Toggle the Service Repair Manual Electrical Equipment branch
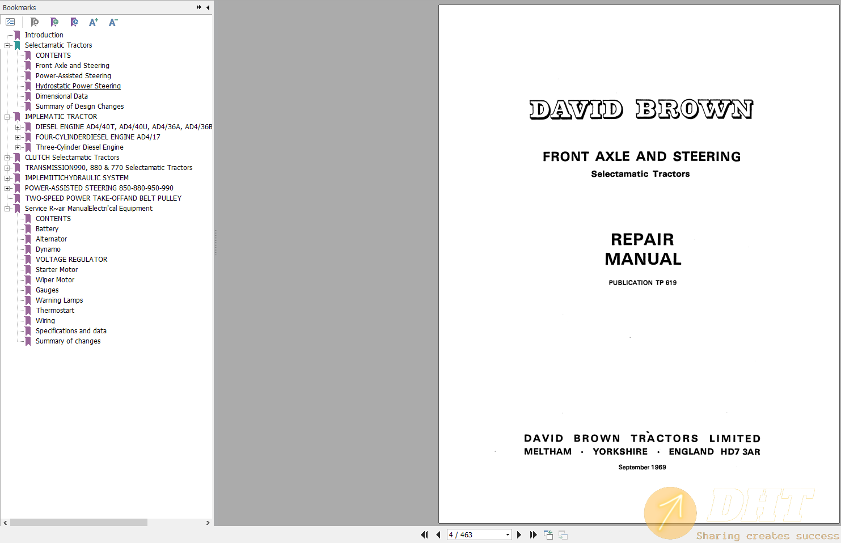The image size is (841, 543). point(7,208)
